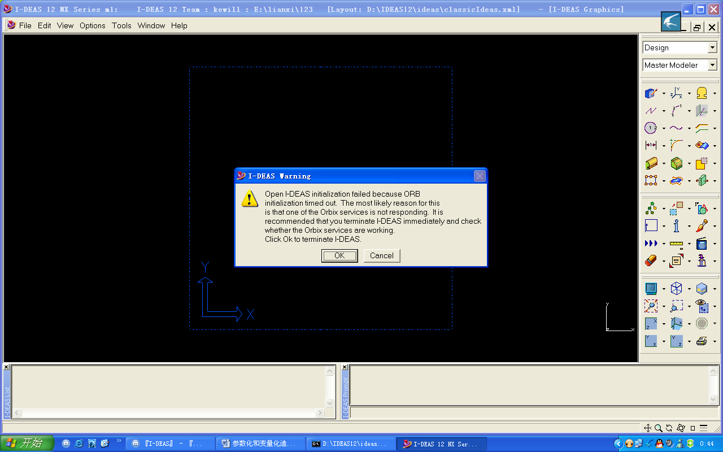The width and height of the screenshot is (723, 452).
Task: Switch to wireframe cube display icon
Action: 676,289
